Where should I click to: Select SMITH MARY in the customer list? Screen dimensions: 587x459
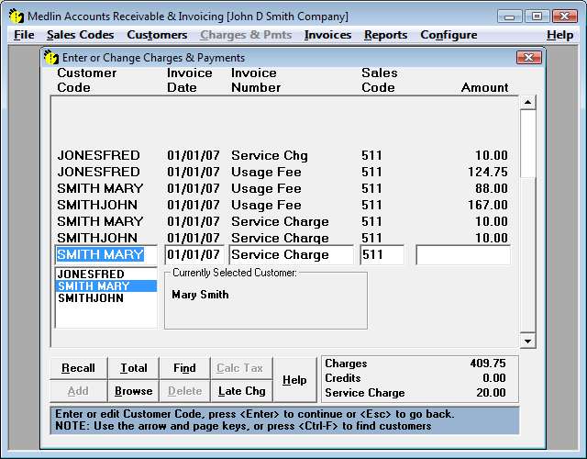tap(106, 286)
